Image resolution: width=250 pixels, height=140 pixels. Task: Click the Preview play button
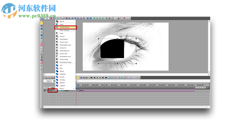point(84,78)
